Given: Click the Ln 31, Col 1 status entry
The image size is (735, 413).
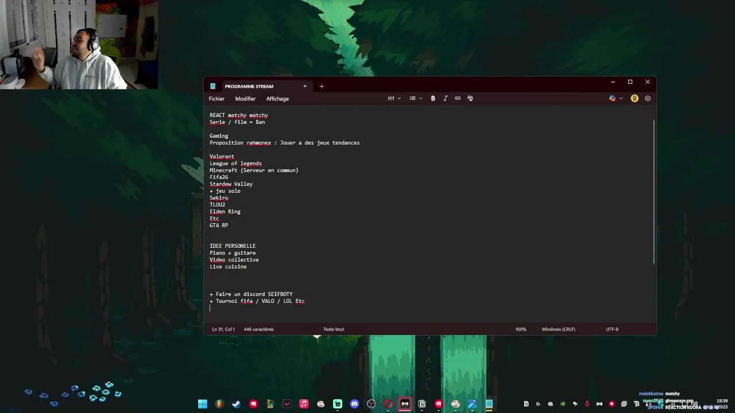Looking at the screenshot, I should click(223, 329).
